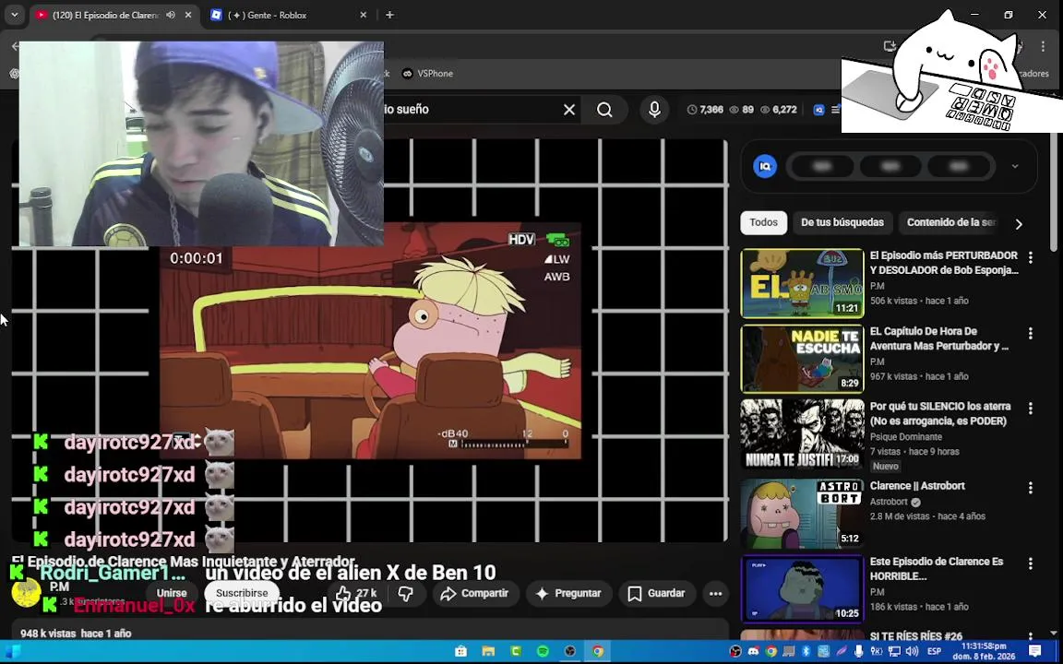Click the Compartir share button

pos(475,594)
